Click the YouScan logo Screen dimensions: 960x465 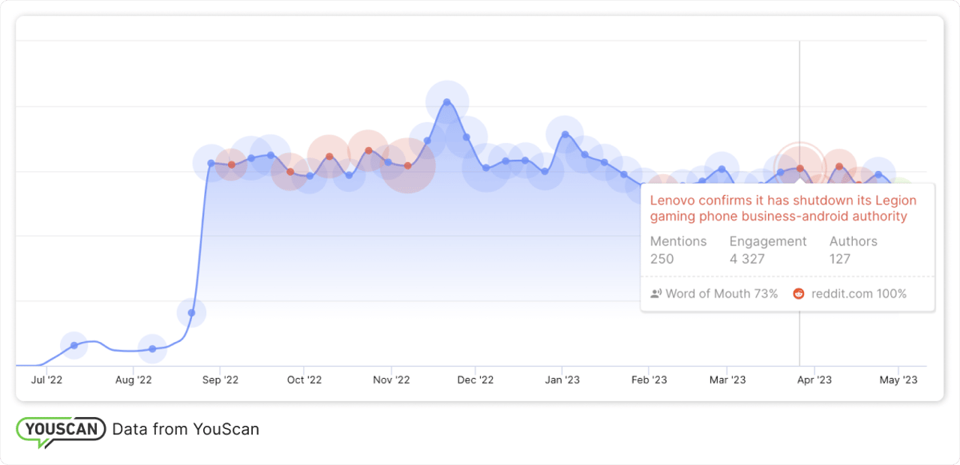click(61, 430)
